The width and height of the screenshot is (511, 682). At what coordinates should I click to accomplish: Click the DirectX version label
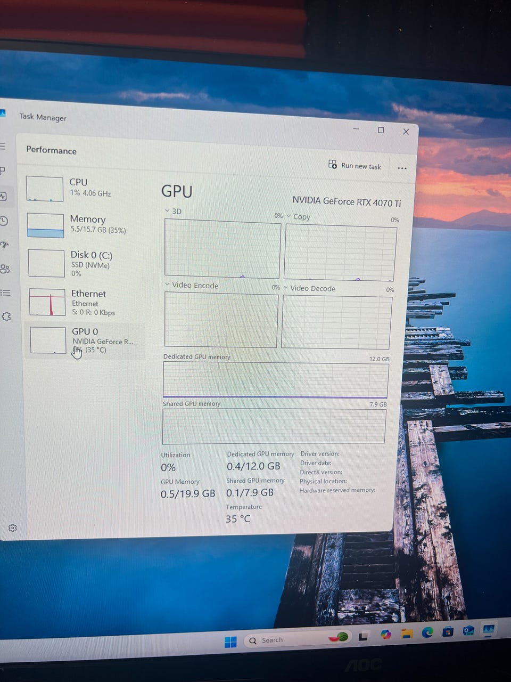[321, 472]
